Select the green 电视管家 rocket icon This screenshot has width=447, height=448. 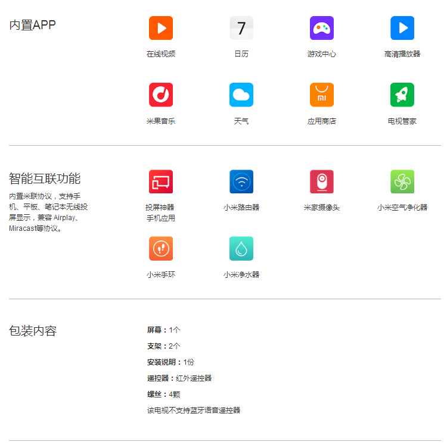tap(402, 95)
